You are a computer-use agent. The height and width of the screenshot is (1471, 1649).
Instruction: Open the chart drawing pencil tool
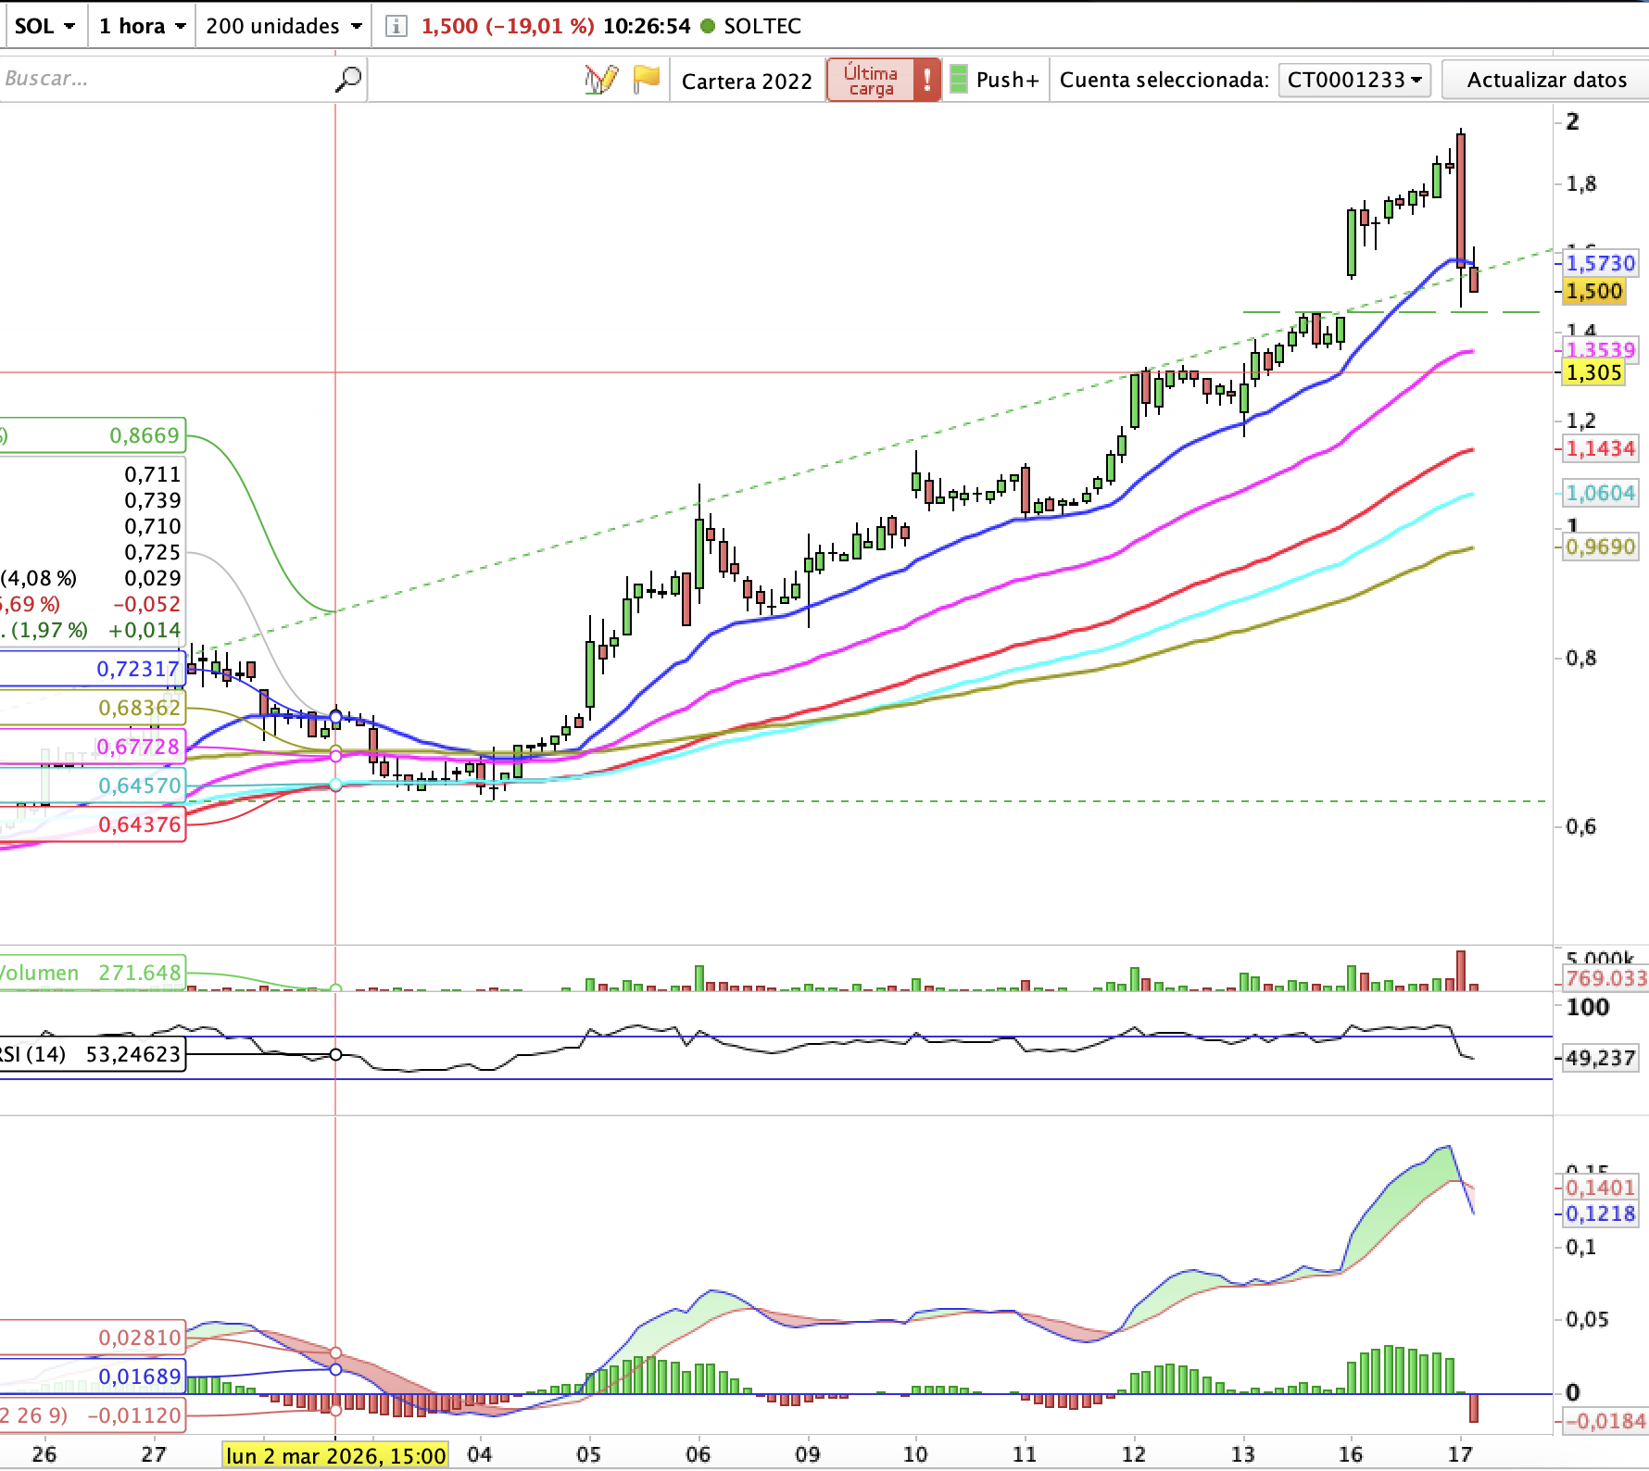(x=601, y=80)
